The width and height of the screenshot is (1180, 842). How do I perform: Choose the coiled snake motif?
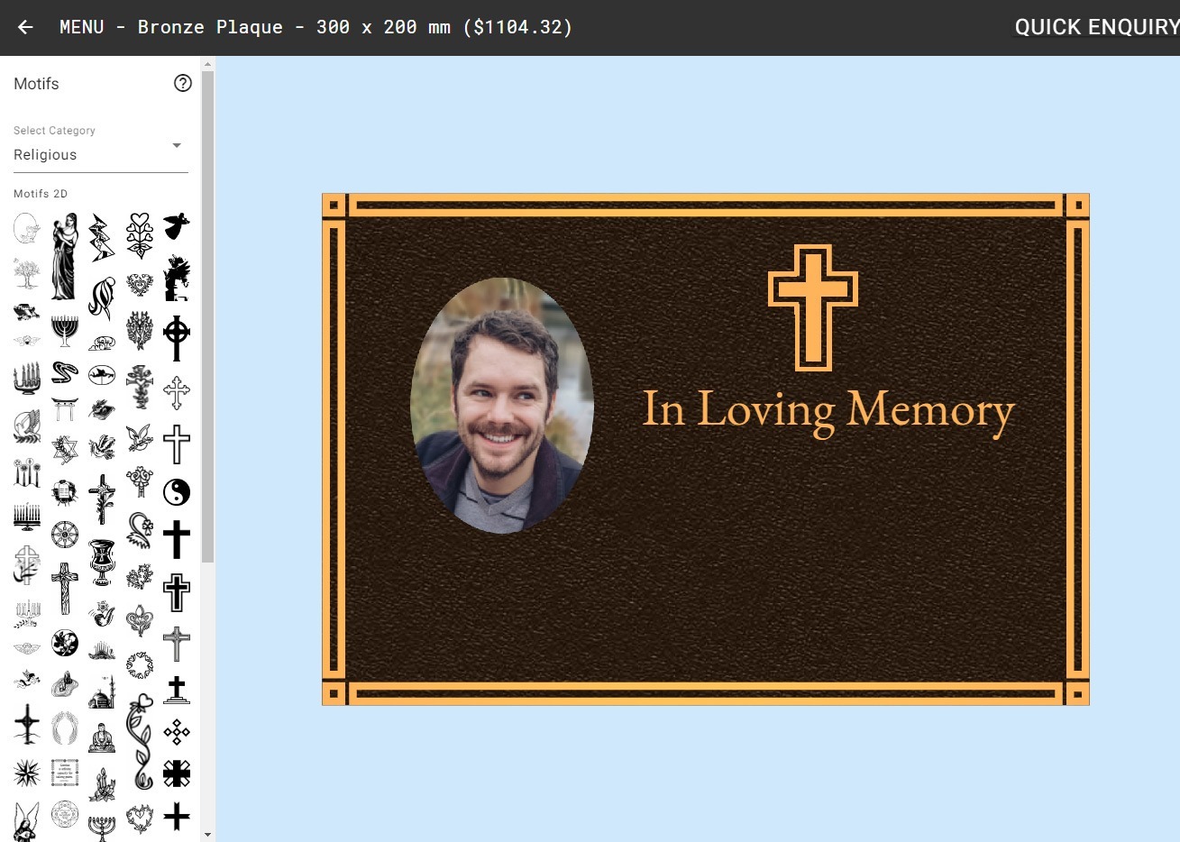point(64,372)
